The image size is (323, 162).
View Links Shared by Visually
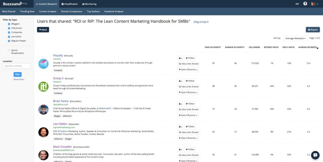pos(189,64)
